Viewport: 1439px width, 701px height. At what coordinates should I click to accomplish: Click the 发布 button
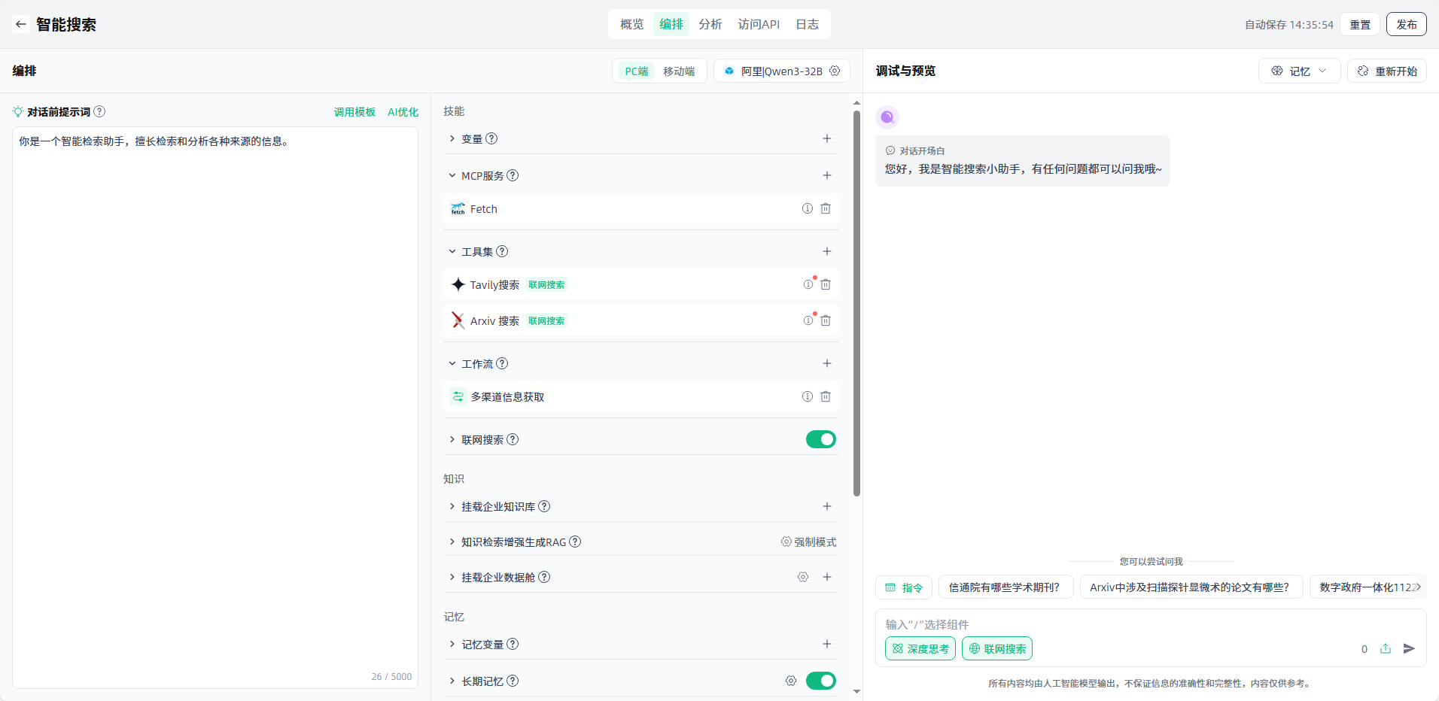[1406, 24]
